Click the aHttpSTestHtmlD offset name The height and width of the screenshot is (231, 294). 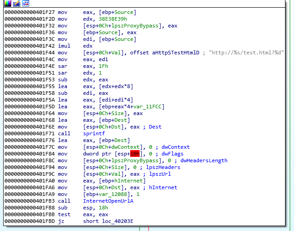(x=176, y=53)
